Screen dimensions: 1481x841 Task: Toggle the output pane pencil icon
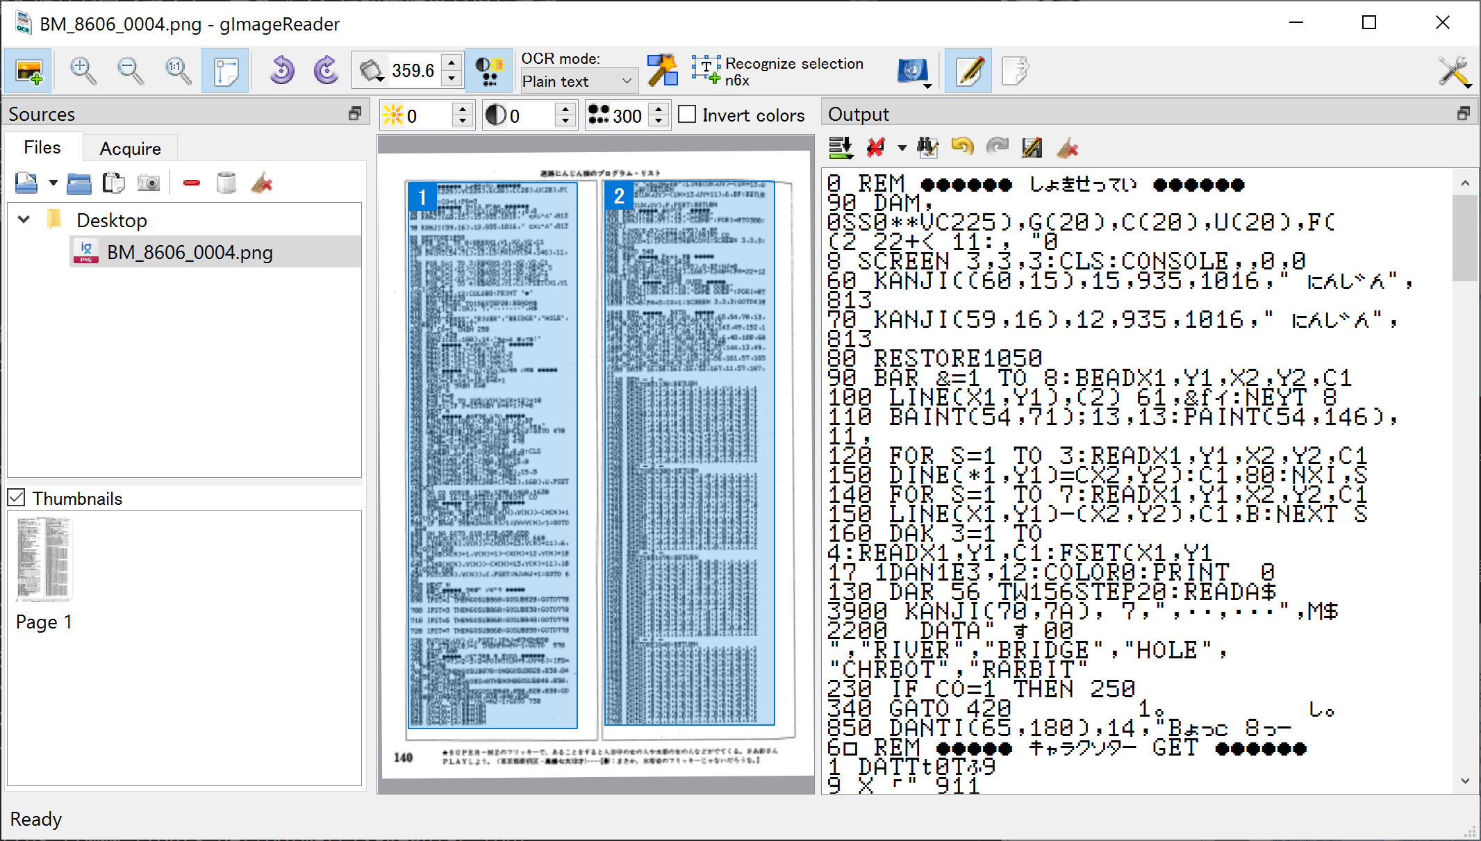(x=968, y=71)
